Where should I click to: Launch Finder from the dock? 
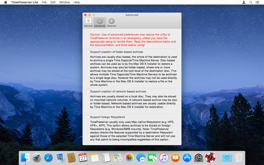pos(25,157)
